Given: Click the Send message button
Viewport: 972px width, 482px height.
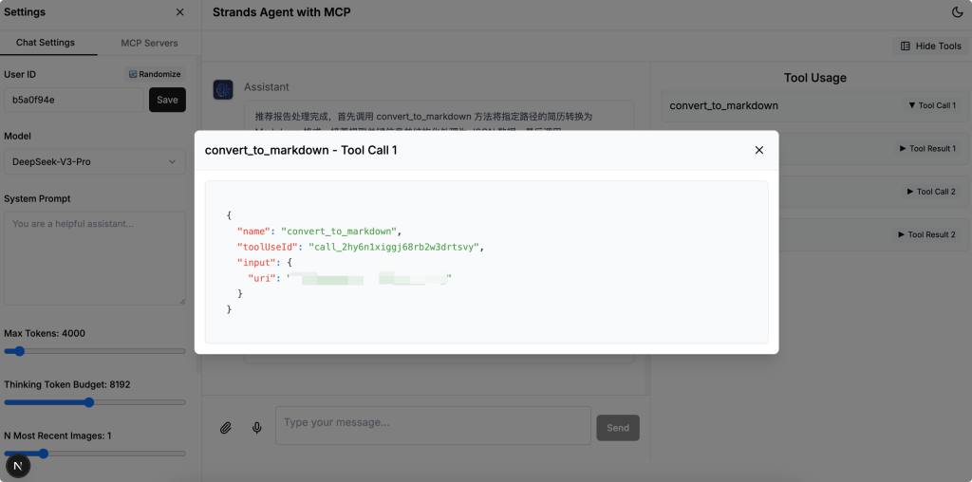Looking at the screenshot, I should pyautogui.click(x=618, y=428).
